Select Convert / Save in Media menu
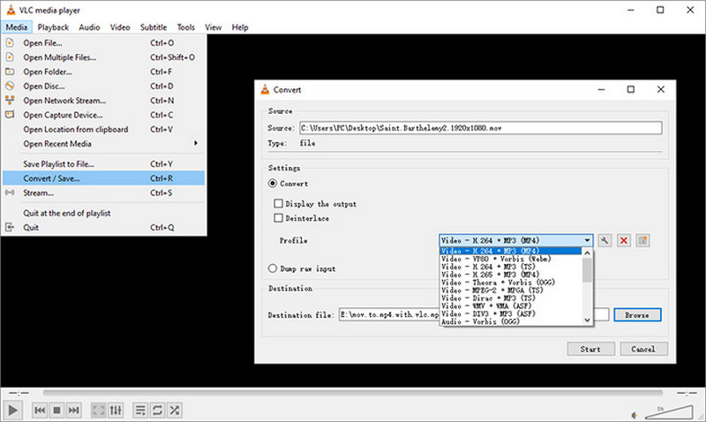Image resolution: width=706 pixels, height=422 pixels. [x=51, y=178]
